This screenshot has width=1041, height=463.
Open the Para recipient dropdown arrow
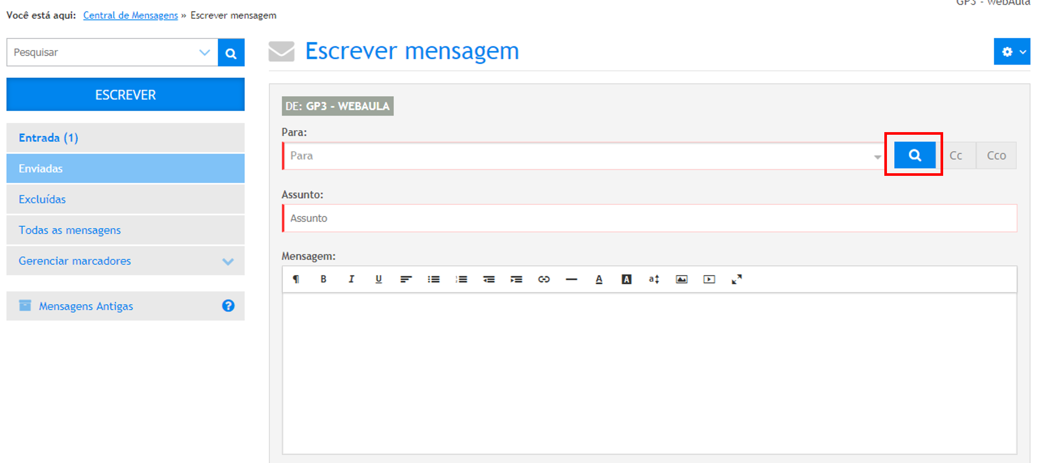878,157
